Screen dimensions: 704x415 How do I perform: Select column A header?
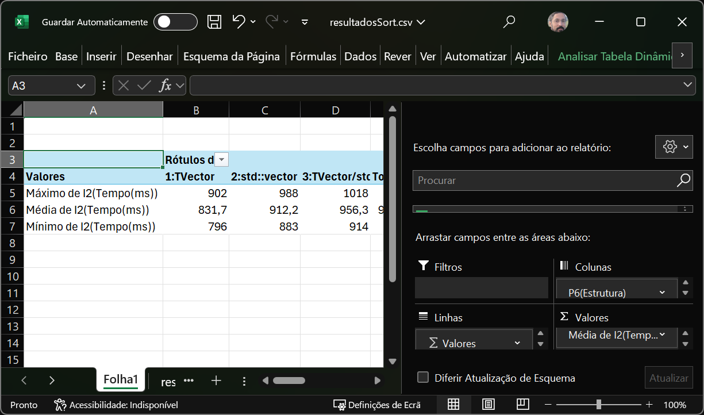[x=93, y=110]
